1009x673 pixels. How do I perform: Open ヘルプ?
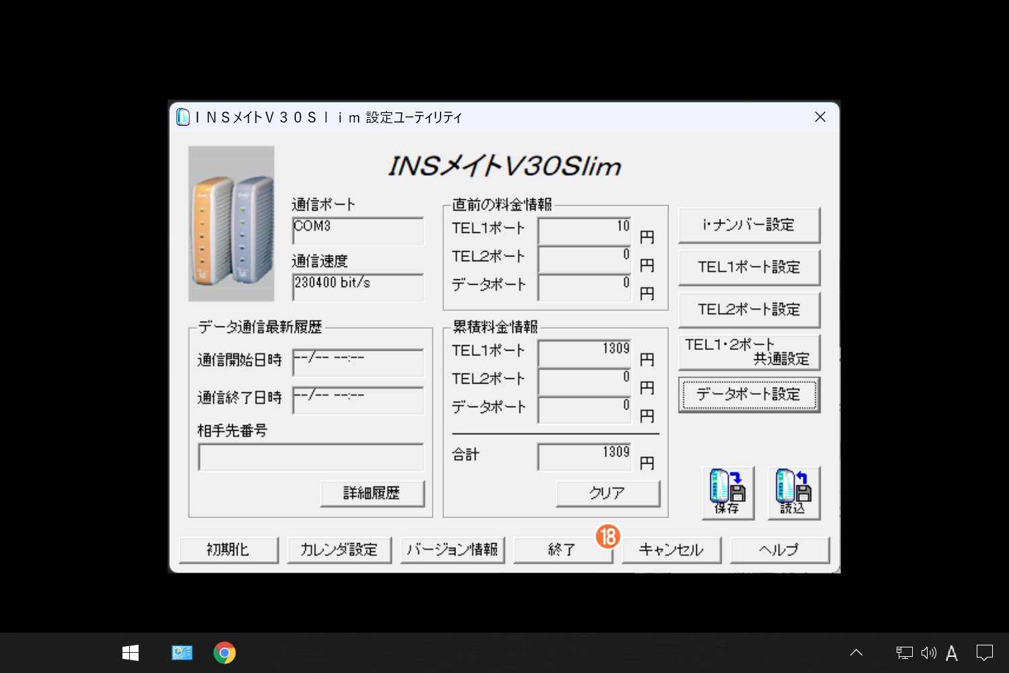780,550
